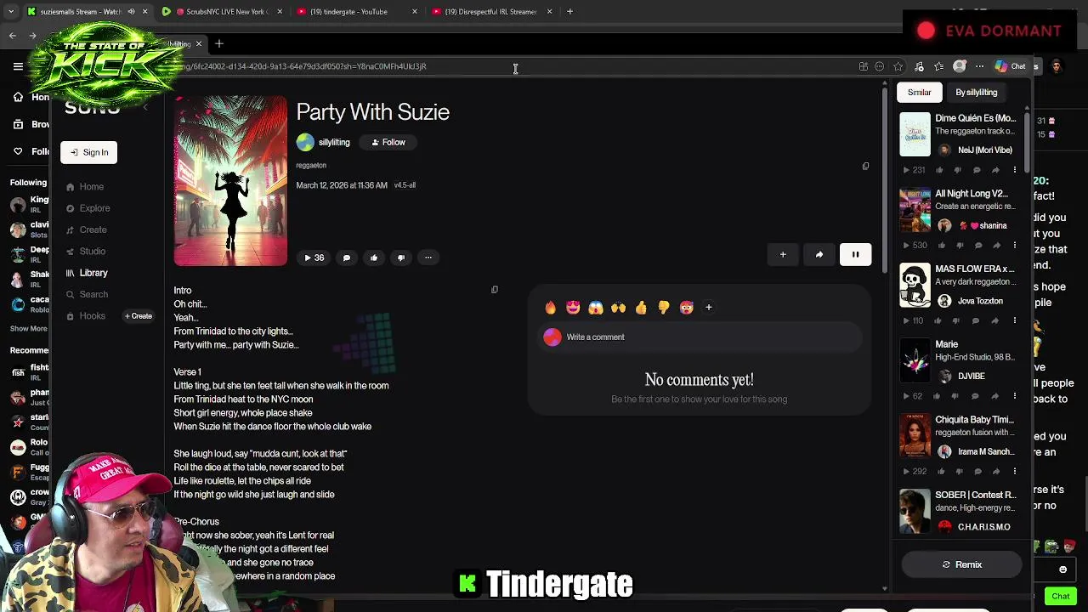
Task: Open new browser tab with plus
Action: tap(569, 12)
